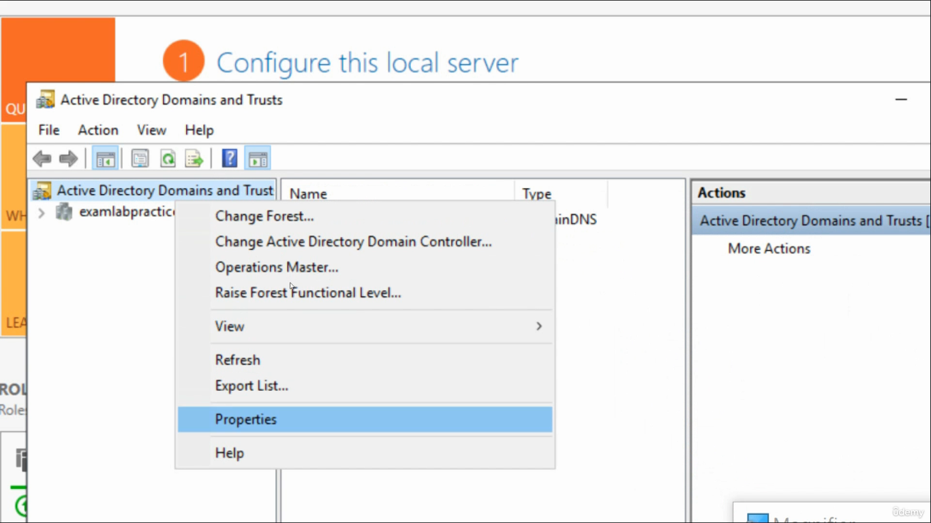Click the Properties toolbar icon
This screenshot has width=931, height=523.
pyautogui.click(x=140, y=159)
